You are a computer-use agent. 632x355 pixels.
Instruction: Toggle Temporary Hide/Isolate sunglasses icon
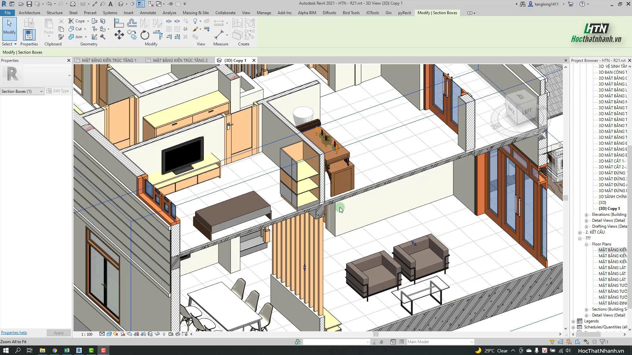(157, 334)
